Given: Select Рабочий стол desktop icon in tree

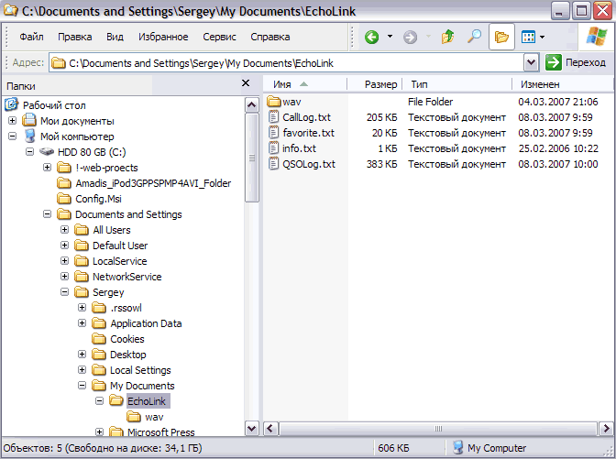Looking at the screenshot, I should pos(11,104).
